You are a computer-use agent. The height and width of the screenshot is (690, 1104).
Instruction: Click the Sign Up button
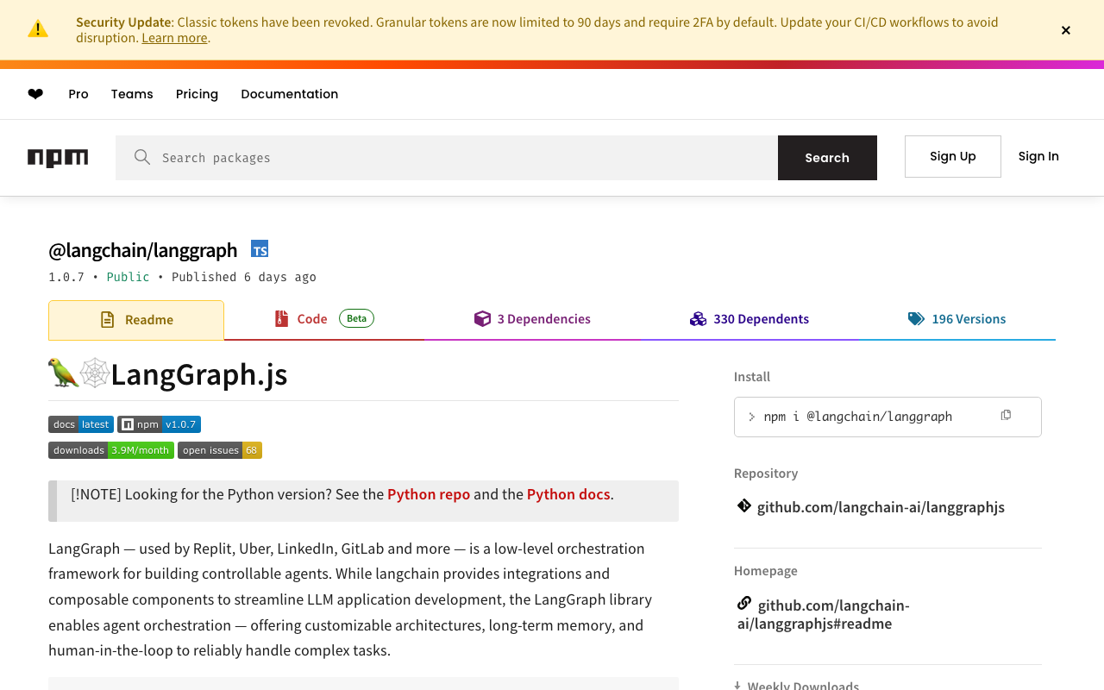[x=953, y=156]
